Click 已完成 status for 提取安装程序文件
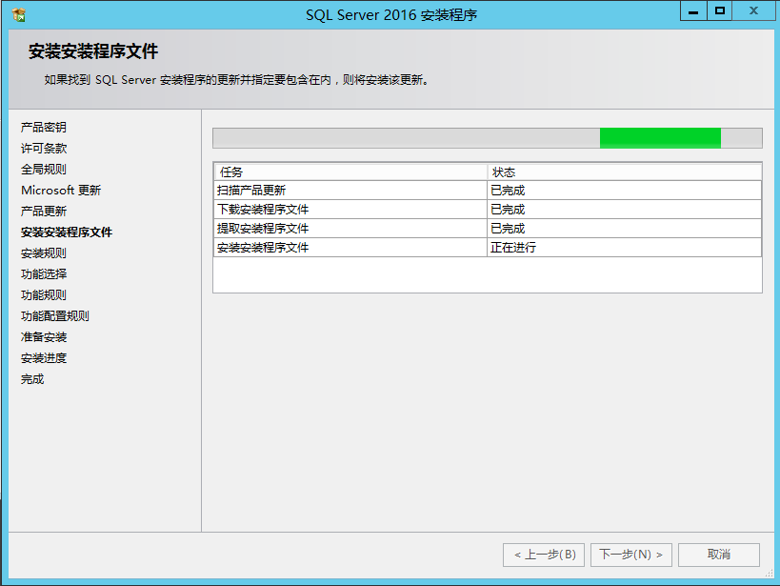 [625, 229]
